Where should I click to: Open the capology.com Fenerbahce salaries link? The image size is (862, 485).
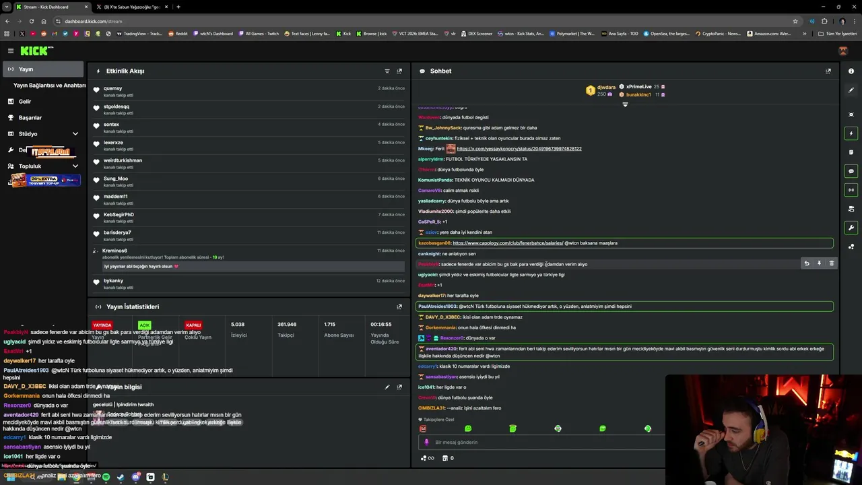508,243
